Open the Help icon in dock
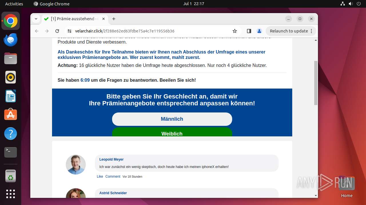 (x=11, y=134)
